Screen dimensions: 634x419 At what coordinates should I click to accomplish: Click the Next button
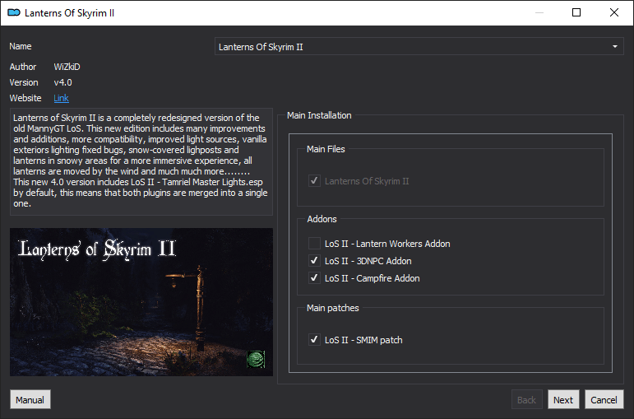(x=563, y=399)
